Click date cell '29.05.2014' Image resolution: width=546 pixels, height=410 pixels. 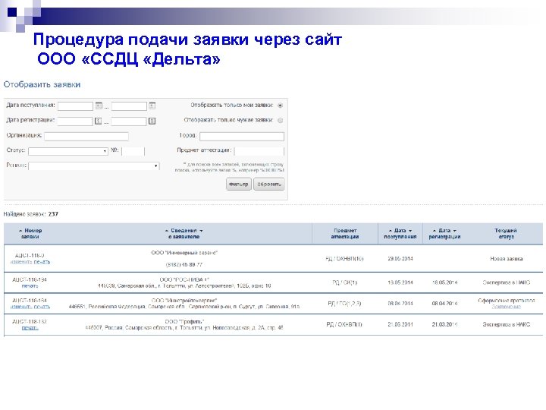tap(400, 259)
